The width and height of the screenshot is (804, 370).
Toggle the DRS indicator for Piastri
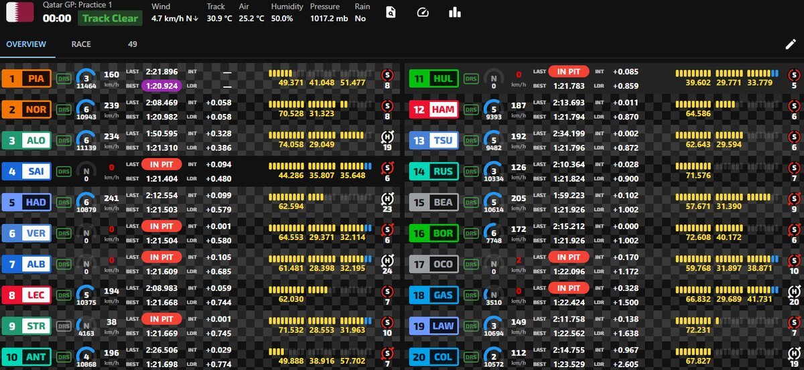(64, 78)
